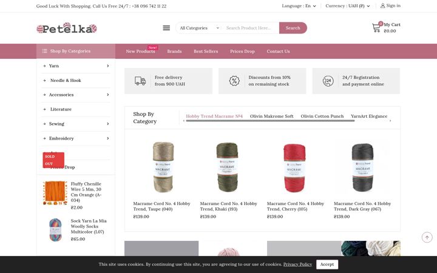Click the scroll-to-top arrow button
This screenshot has height=273, width=437.
(427, 237)
